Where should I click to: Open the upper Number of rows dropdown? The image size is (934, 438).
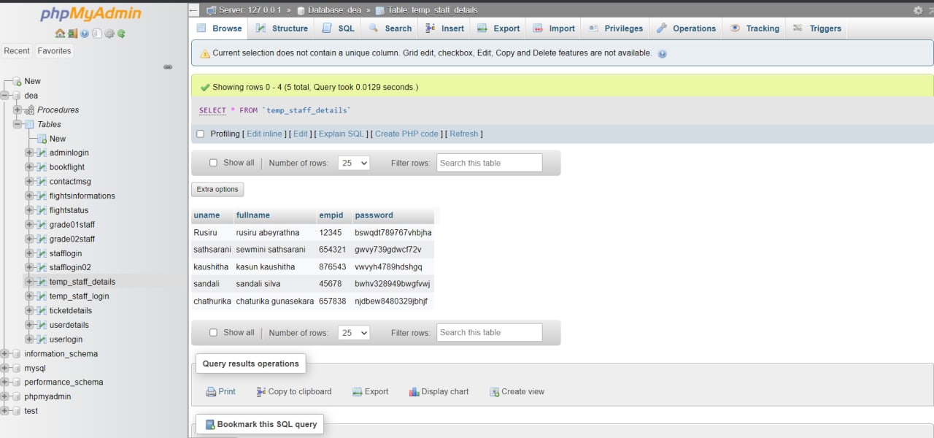[x=354, y=163]
